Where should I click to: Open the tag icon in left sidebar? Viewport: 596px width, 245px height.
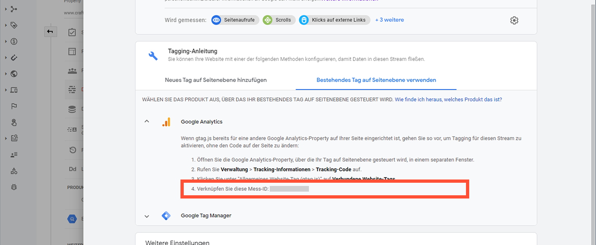click(x=14, y=25)
